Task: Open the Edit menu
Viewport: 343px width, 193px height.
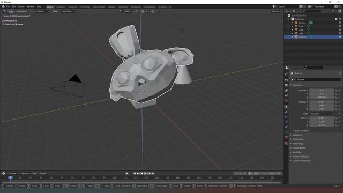Action: coord(14,6)
